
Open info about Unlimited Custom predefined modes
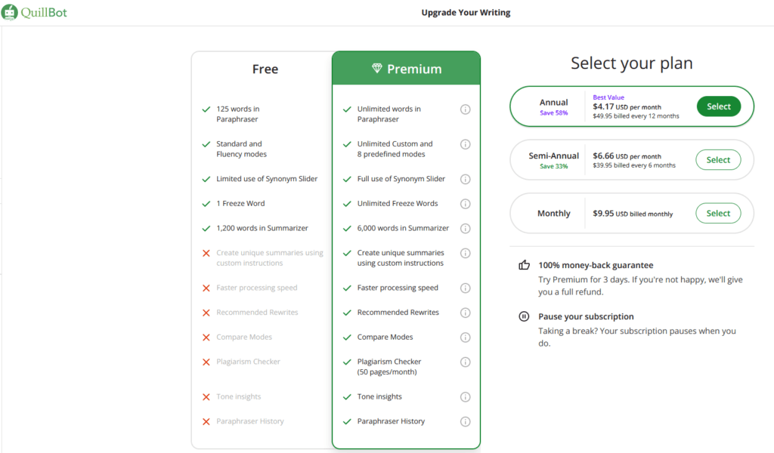click(x=466, y=144)
